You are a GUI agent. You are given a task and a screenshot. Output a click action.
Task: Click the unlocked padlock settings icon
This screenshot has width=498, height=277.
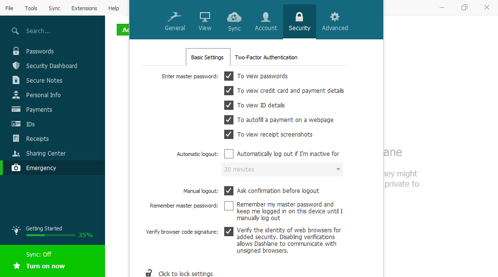click(149, 273)
